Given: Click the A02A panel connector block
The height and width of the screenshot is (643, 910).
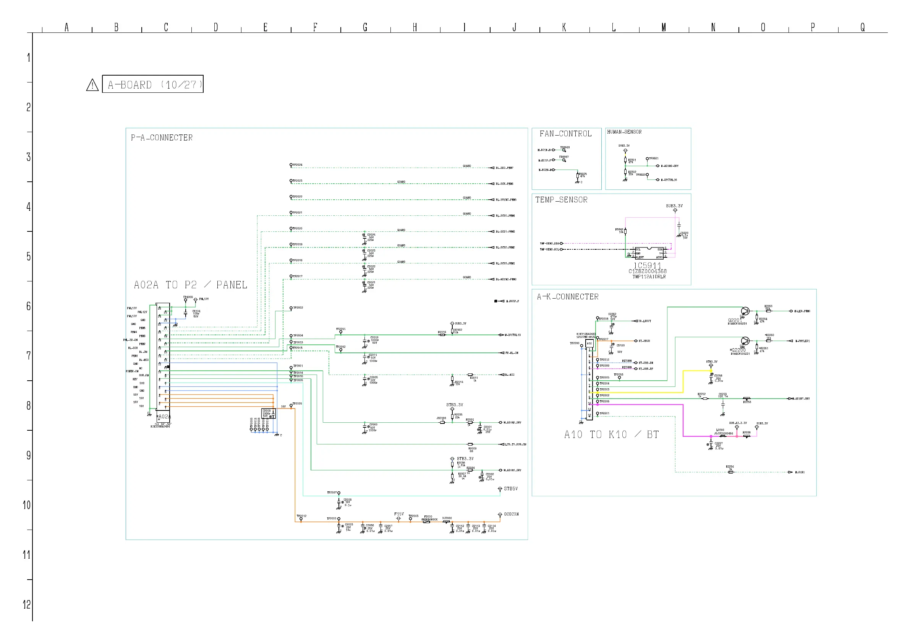Looking at the screenshot, I should (163, 357).
